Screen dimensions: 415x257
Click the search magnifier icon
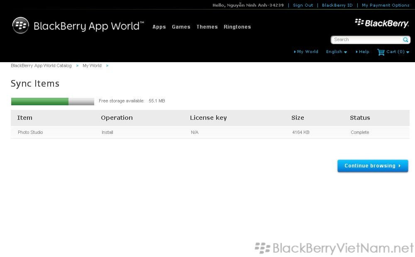pyautogui.click(x=405, y=40)
